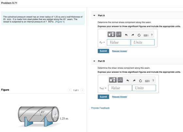
Task: Go to next figure arrow
Action: point(82,90)
